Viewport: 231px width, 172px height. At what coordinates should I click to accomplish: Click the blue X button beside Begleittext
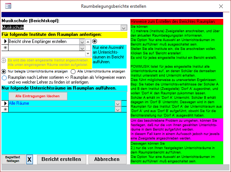30,159
